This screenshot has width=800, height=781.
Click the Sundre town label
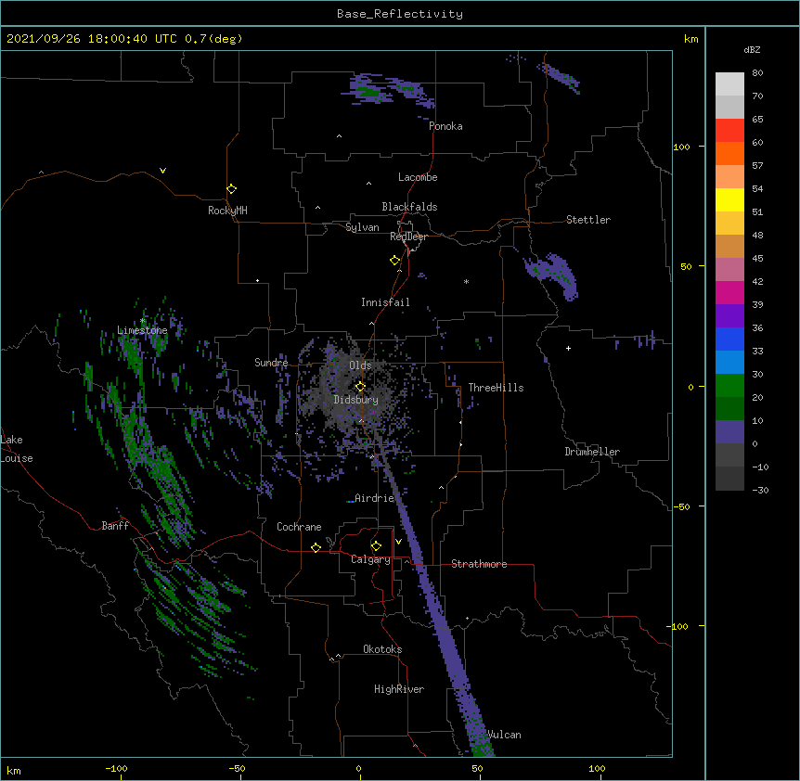pos(271,363)
